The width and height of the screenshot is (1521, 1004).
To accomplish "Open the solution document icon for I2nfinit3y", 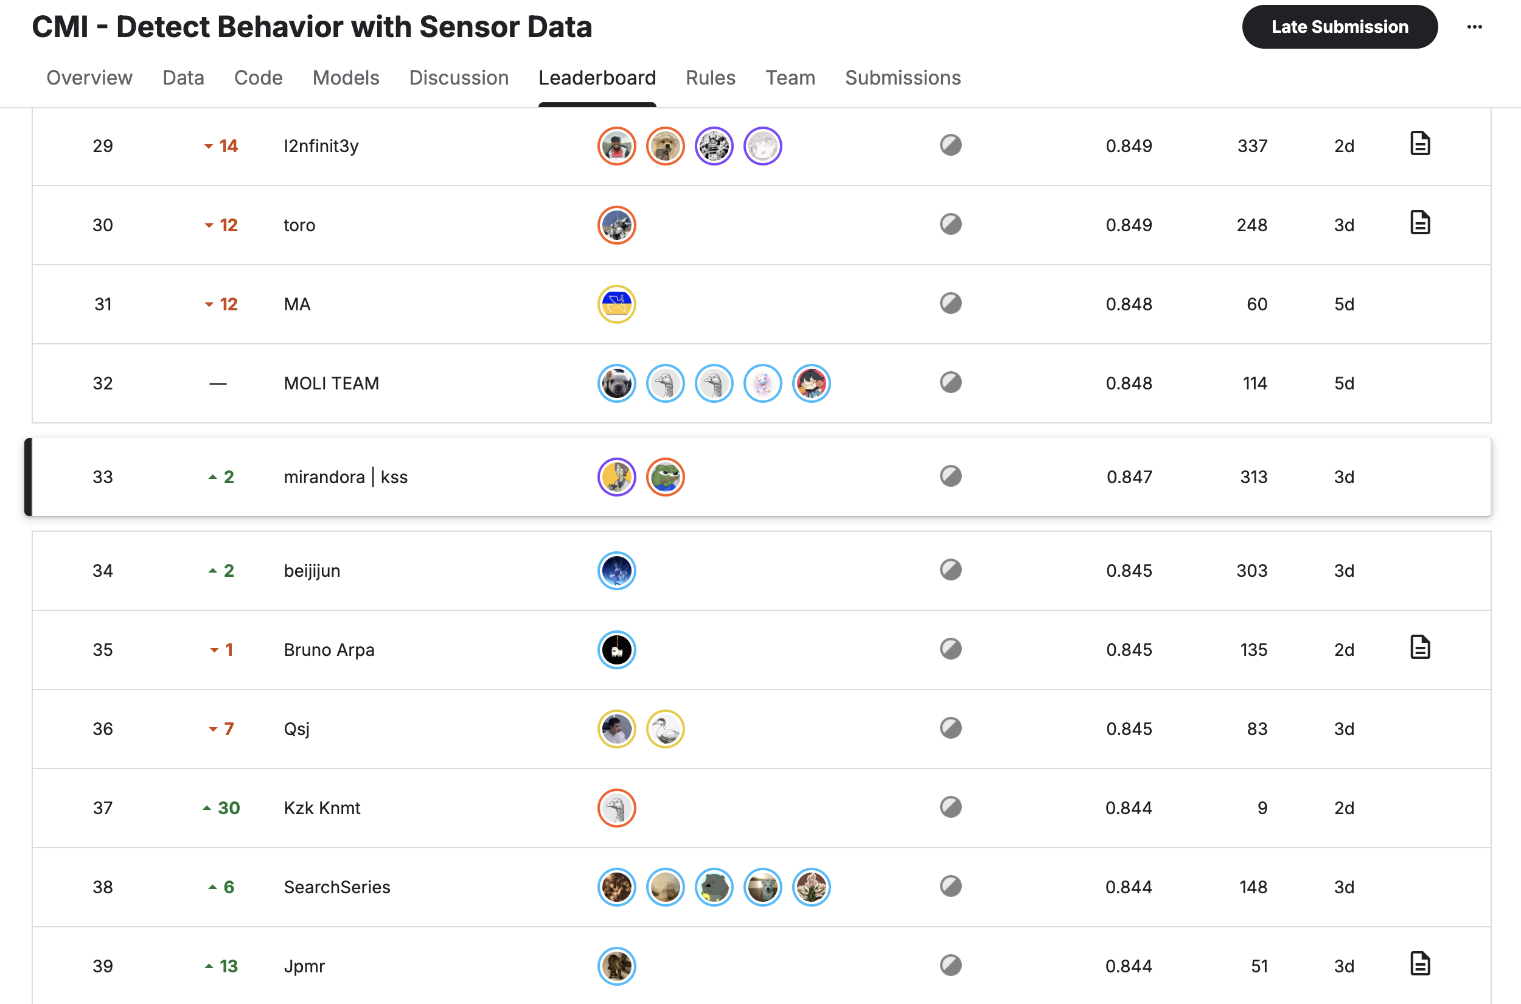I will coord(1420,145).
